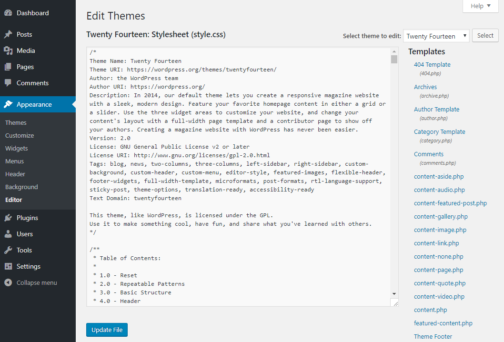Open the 404 Template link

pos(432,64)
